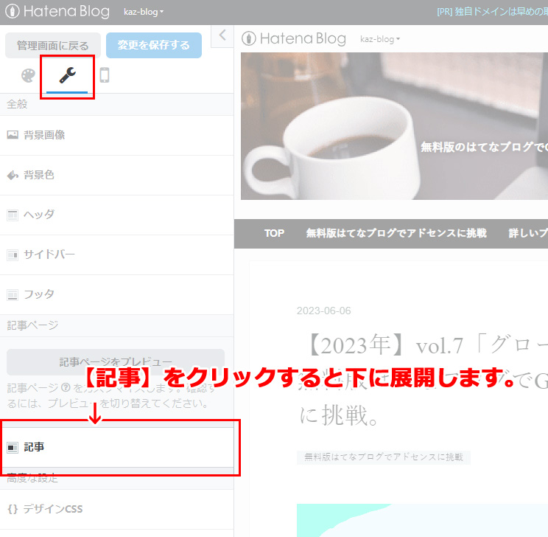548x537 pixels.
Task: Expand the 記事 section
Action: pos(116,448)
